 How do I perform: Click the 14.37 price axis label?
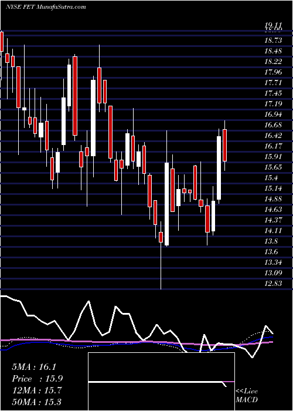point(273,220)
